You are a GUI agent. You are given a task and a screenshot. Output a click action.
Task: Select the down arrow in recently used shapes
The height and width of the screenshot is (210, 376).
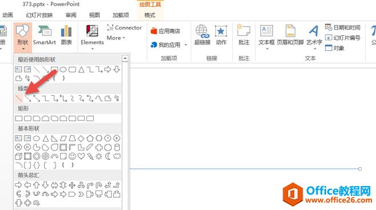117,70
